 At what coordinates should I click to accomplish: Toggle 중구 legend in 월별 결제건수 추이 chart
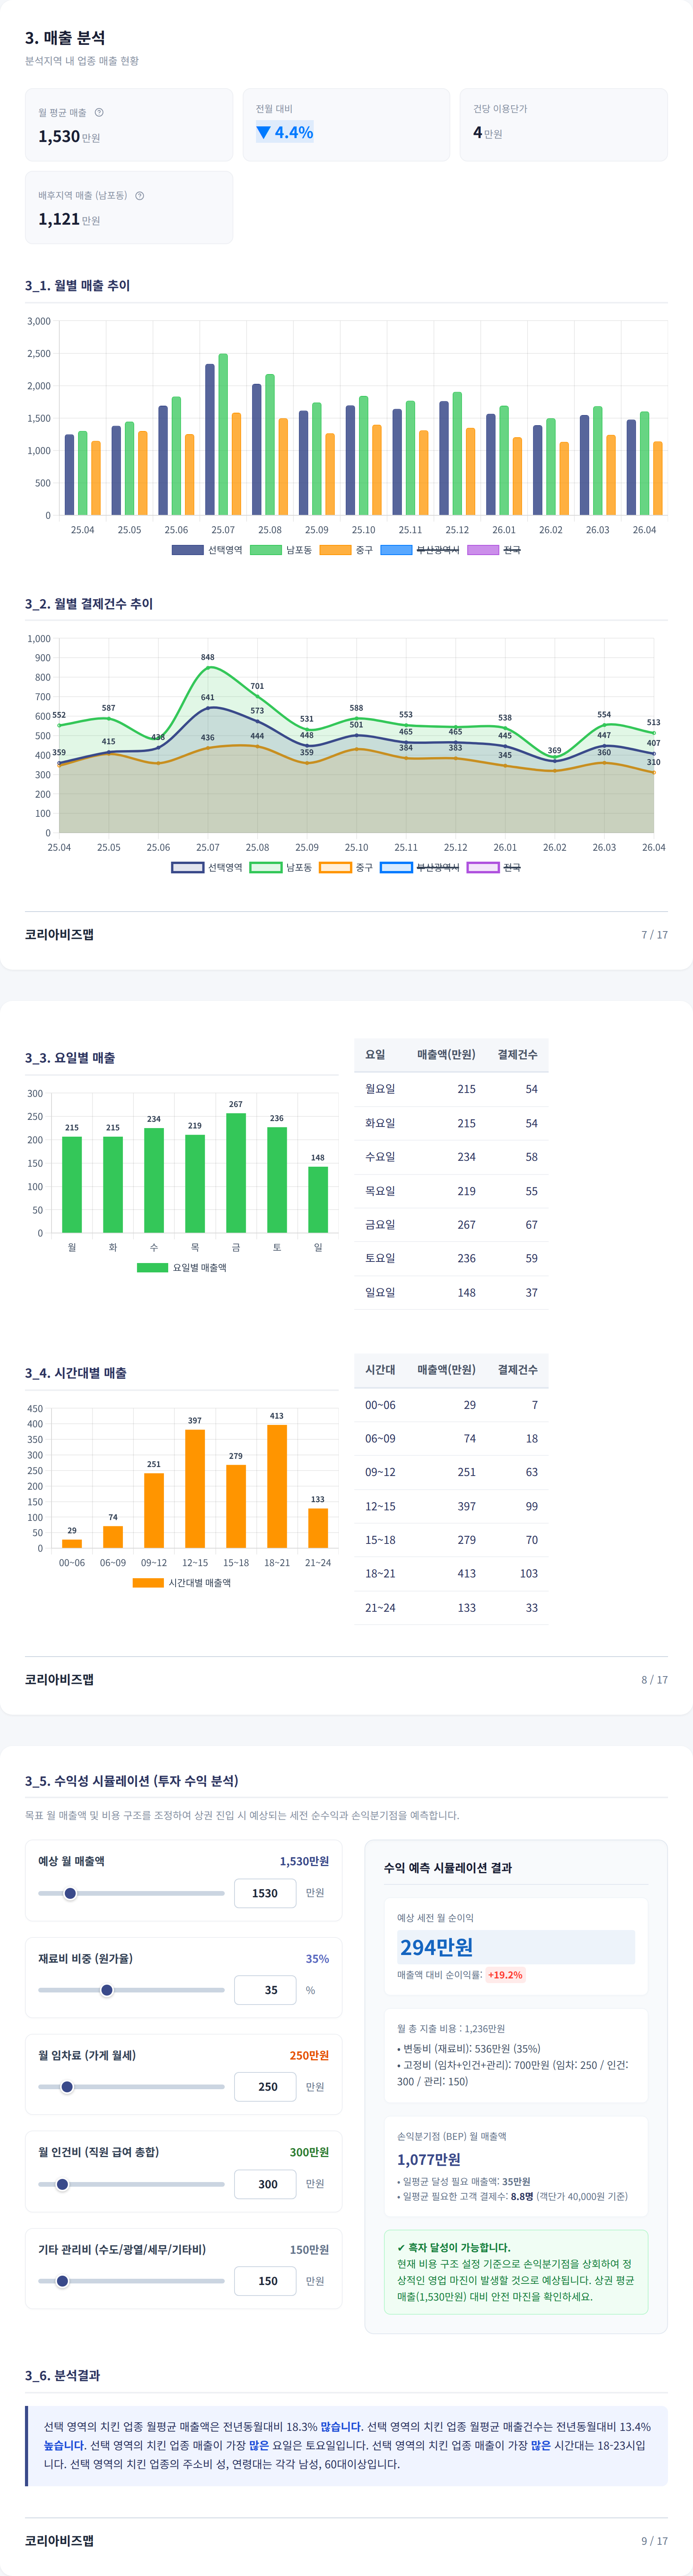(346, 867)
